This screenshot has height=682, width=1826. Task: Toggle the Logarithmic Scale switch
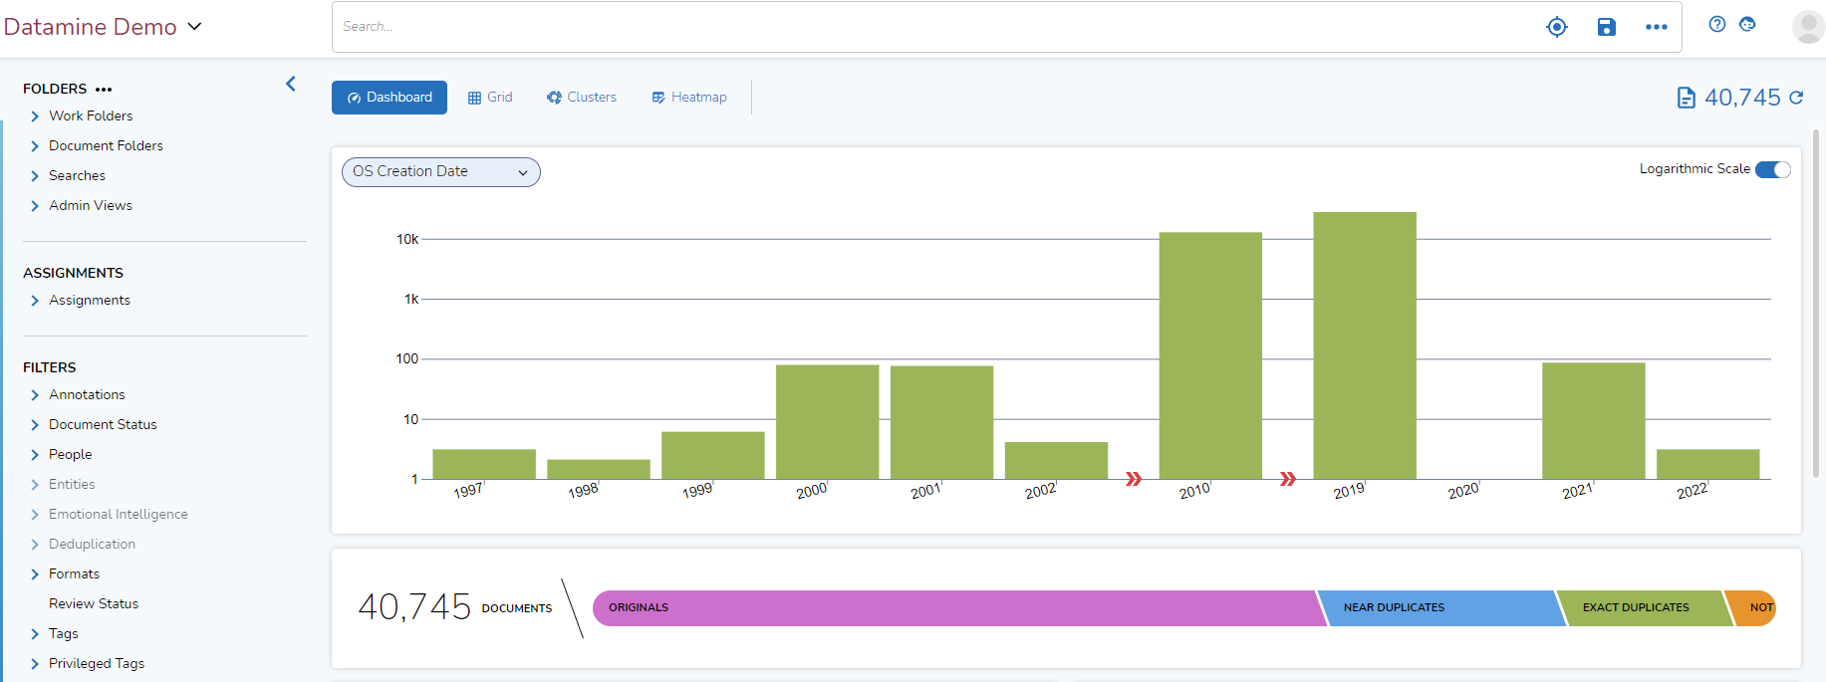click(x=1772, y=169)
